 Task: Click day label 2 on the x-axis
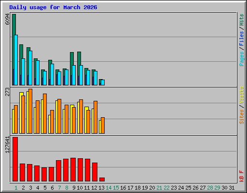23,188
